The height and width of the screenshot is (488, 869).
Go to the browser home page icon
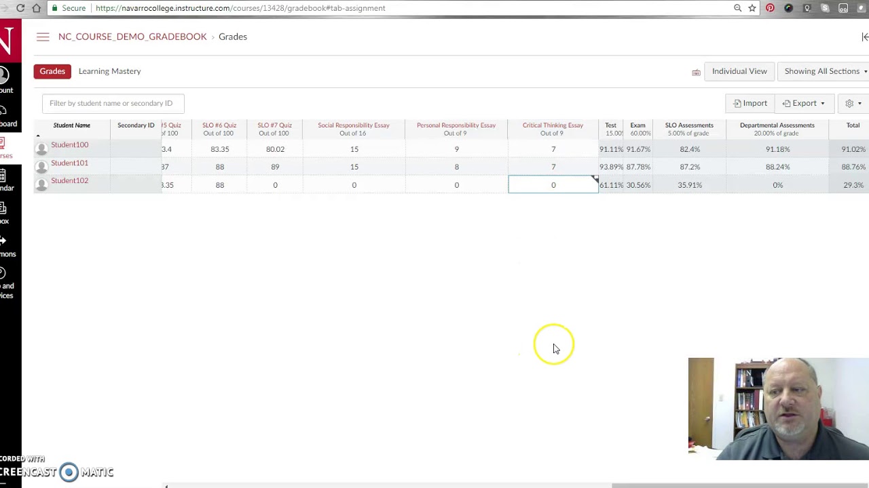(37, 8)
